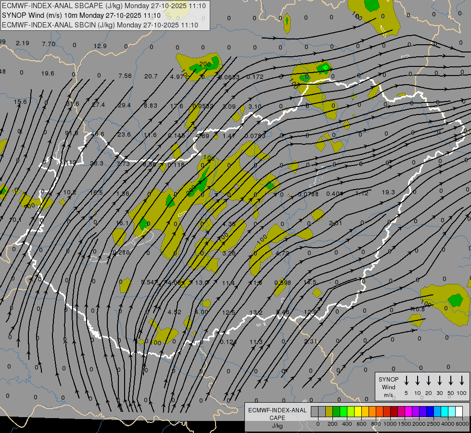Pick the cyan swatch above the 4000 label
Viewport: 471px width, 433px height.
point(444,412)
